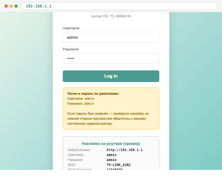Screen dimensions: 222x194
Task: Click the Log In button
Action: pos(111,76)
